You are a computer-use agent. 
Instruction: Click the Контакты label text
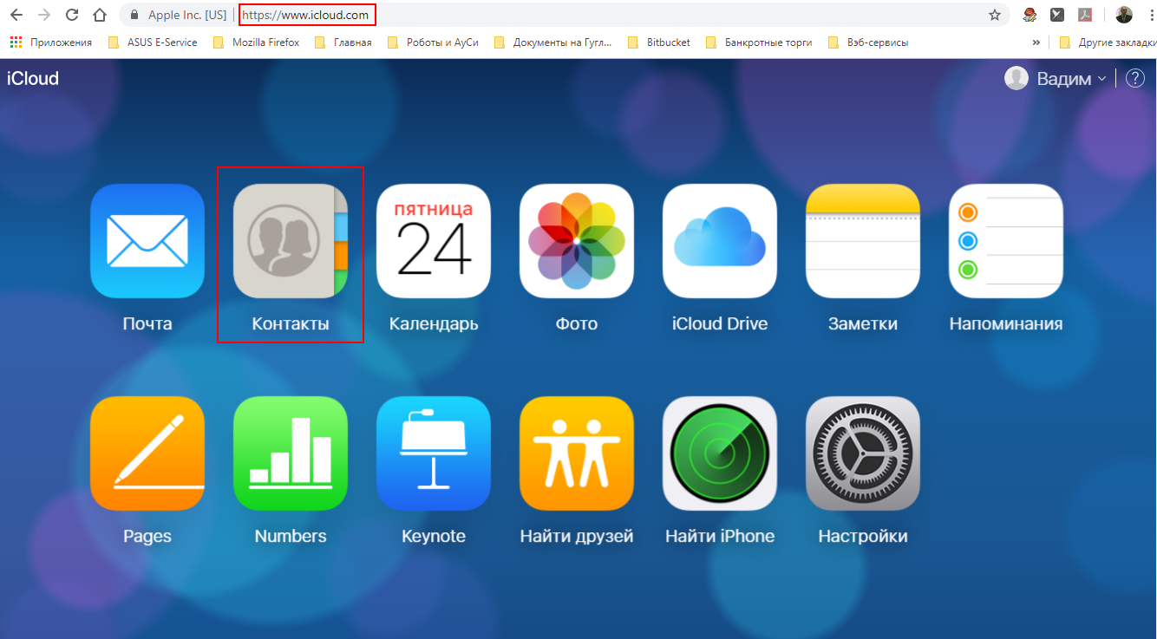(291, 323)
